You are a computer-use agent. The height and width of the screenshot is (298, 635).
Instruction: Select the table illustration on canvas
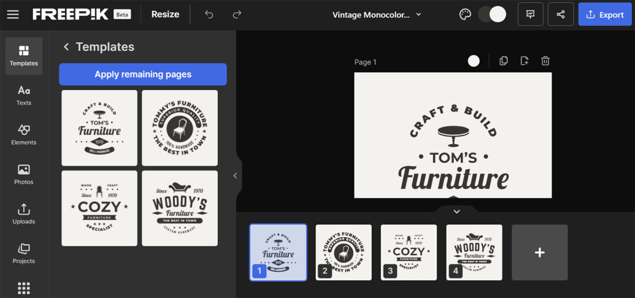453,136
